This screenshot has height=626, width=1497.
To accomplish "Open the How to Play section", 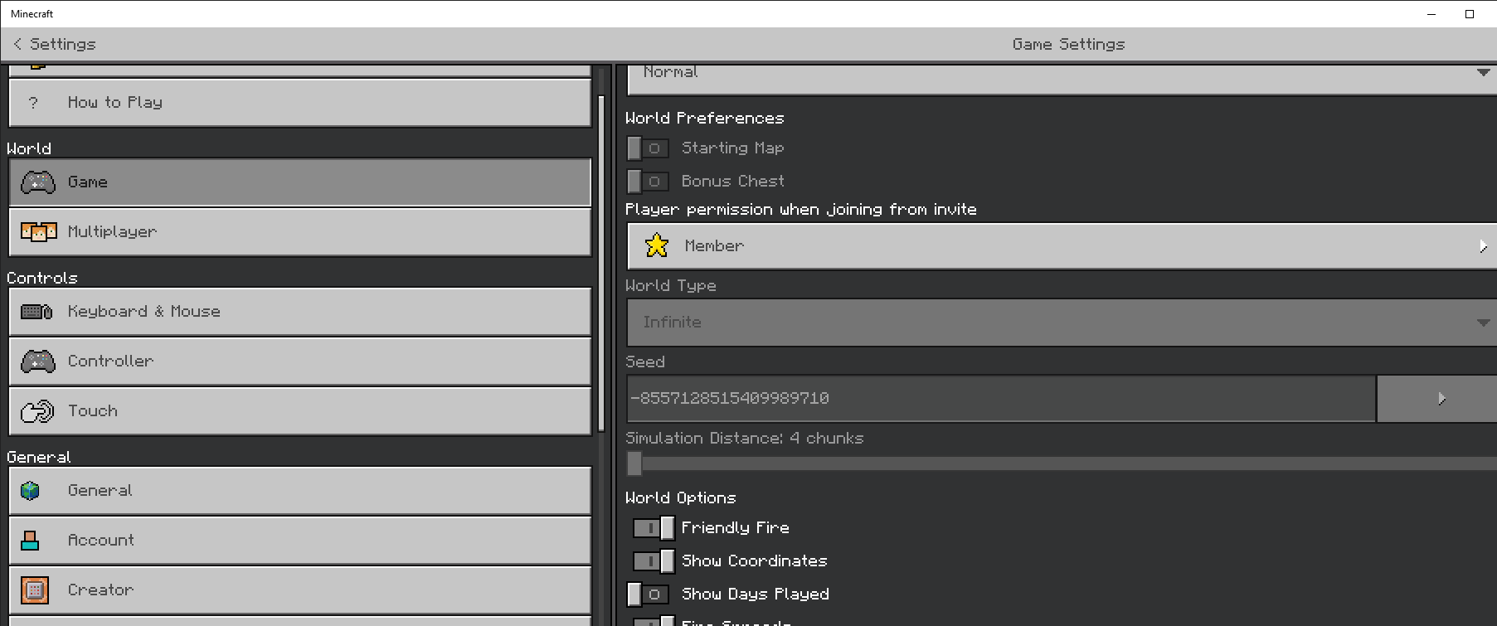I will tap(300, 103).
